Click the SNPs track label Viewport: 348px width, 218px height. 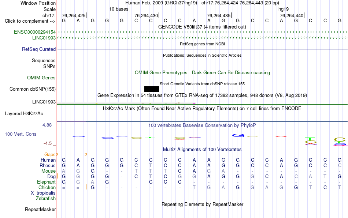coord(49,66)
